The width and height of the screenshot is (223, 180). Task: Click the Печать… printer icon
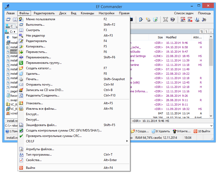click(x=21, y=79)
